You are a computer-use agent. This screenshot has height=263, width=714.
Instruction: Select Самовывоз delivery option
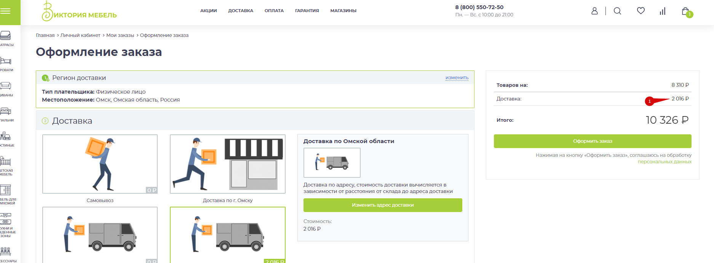(x=100, y=164)
